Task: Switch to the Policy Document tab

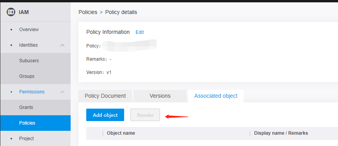Action: [x=105, y=96]
